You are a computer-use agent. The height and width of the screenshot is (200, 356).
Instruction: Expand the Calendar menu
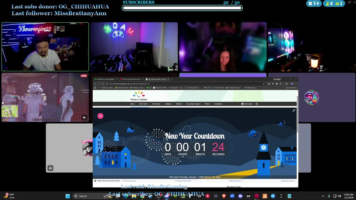pos(169,104)
